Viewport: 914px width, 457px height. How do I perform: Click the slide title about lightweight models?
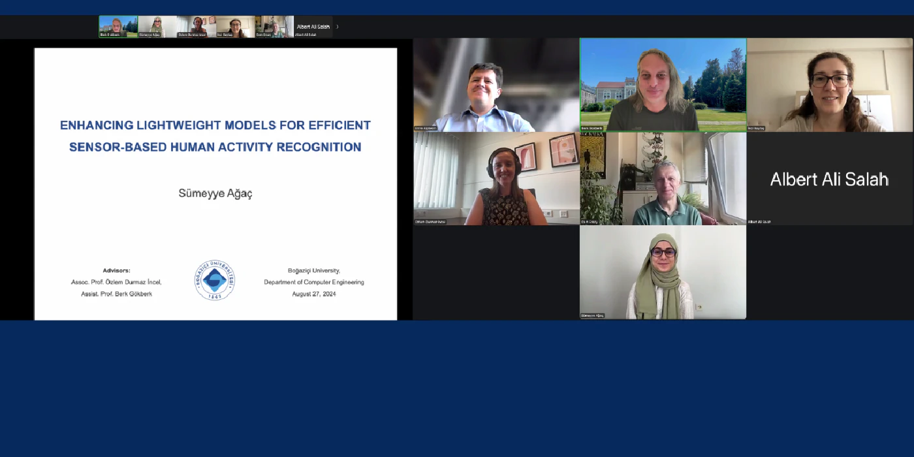(x=215, y=136)
